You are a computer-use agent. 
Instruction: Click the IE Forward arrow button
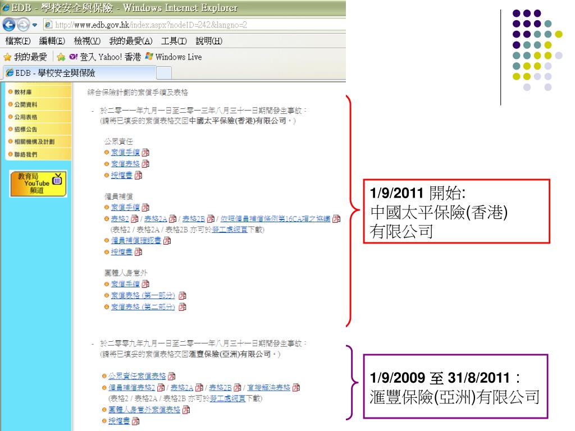(x=23, y=25)
